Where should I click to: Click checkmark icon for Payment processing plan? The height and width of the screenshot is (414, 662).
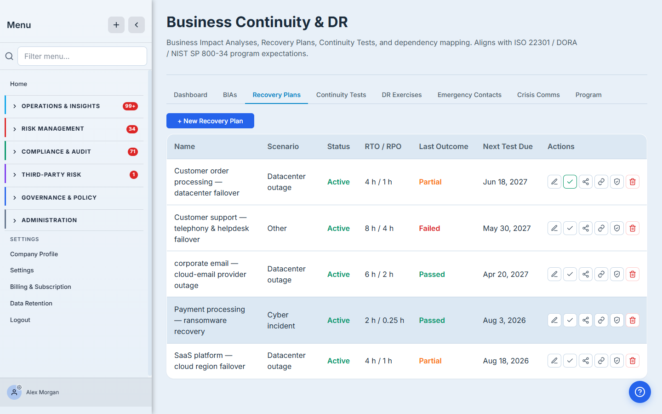click(x=570, y=320)
